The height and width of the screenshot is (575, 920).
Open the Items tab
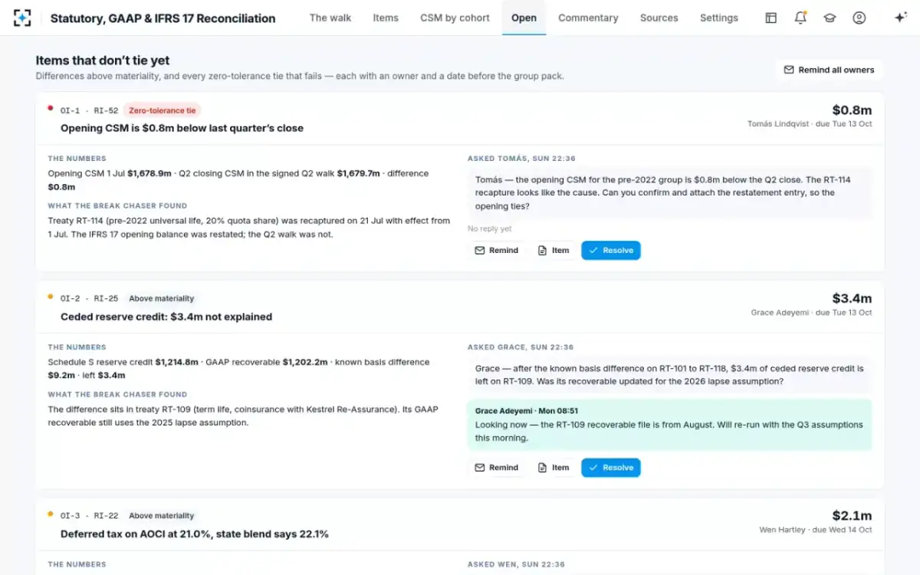(386, 18)
